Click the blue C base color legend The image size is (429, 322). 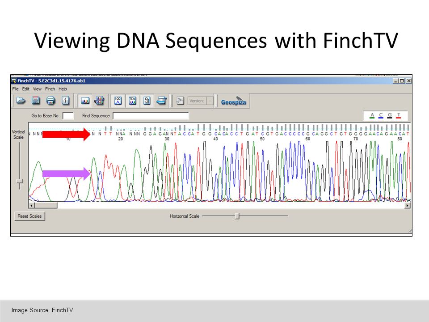pyautogui.click(x=381, y=115)
